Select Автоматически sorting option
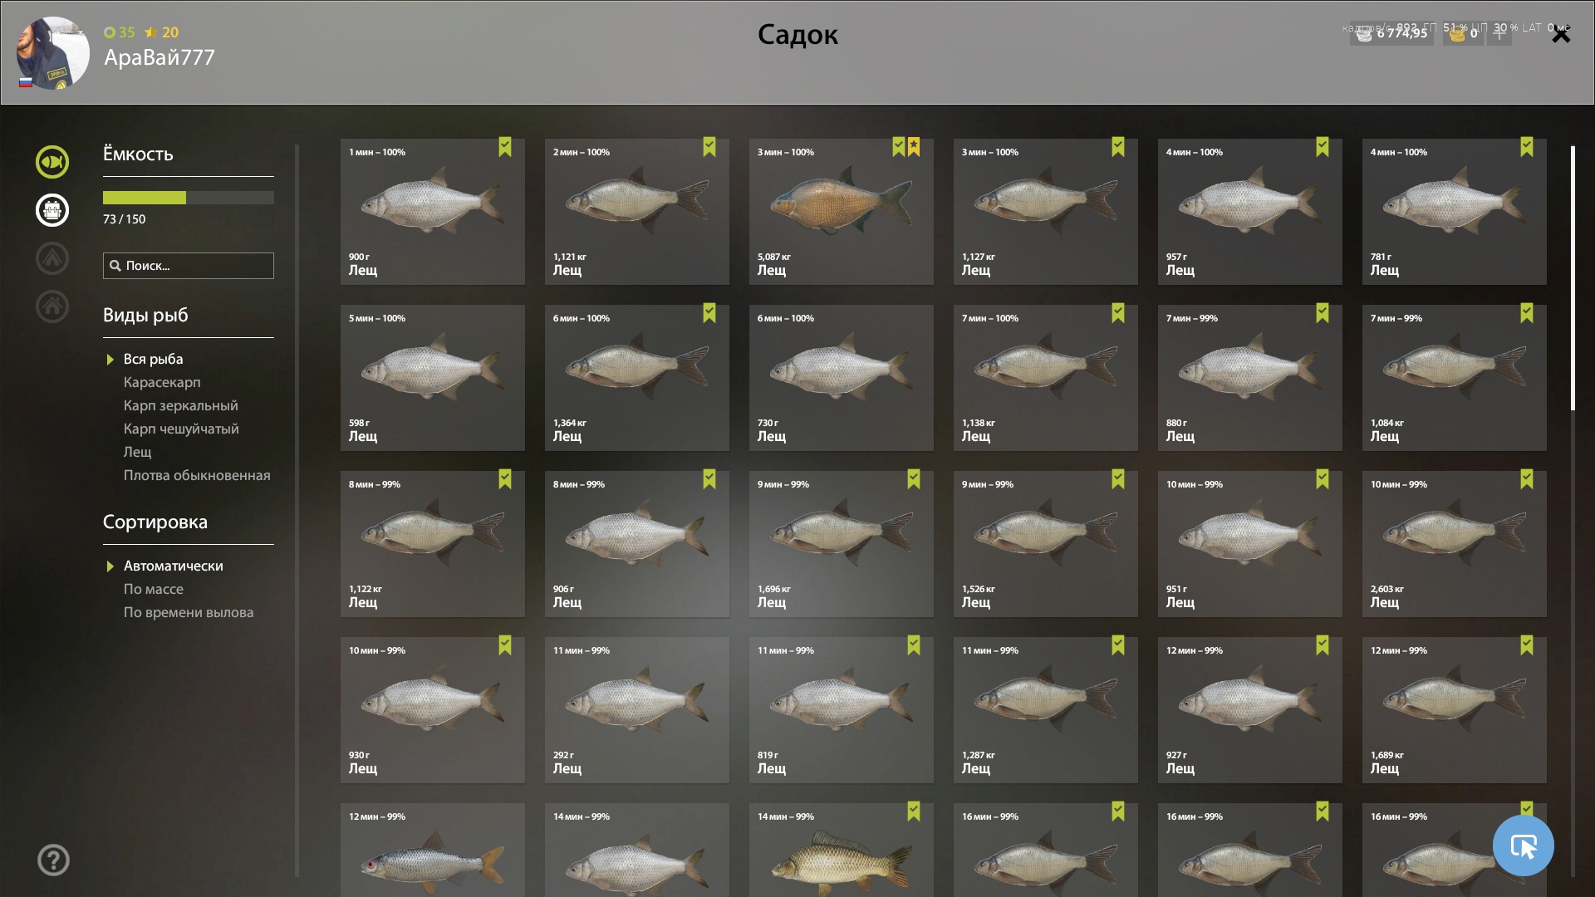The image size is (1595, 897). pos(173,566)
